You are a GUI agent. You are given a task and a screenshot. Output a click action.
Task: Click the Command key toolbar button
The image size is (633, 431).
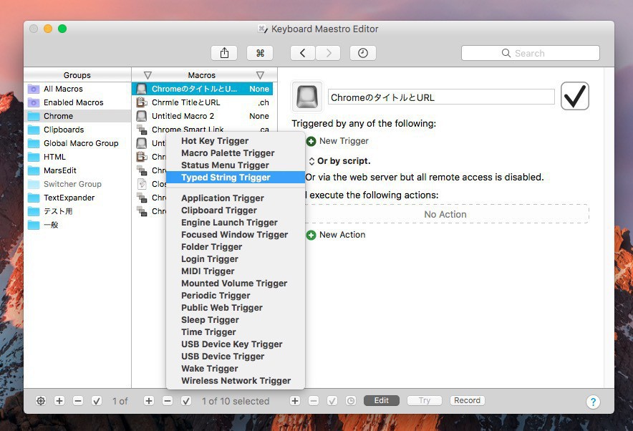coord(260,53)
